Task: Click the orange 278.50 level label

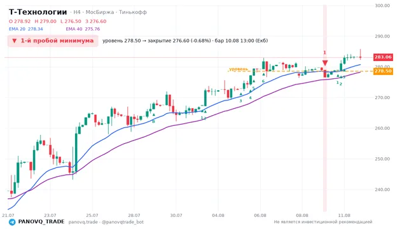Action: pos(383,71)
